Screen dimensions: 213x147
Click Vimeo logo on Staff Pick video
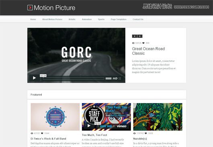(122, 126)
